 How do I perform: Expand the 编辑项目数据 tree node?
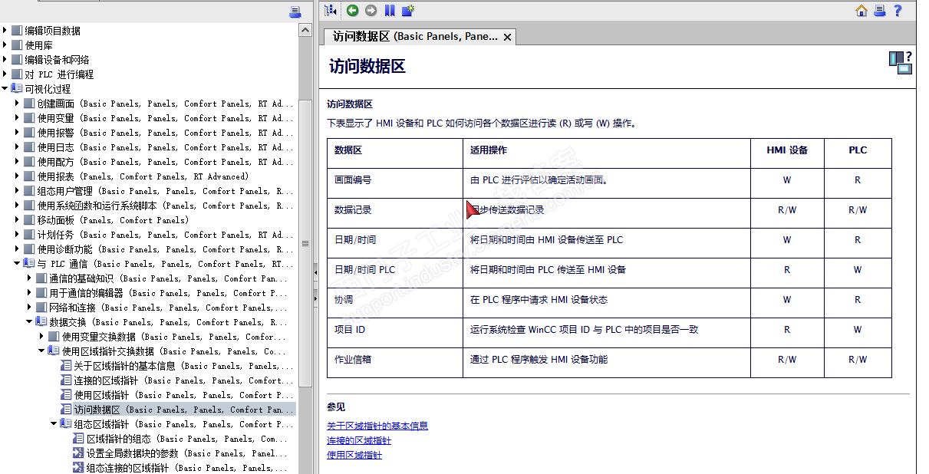[x=5, y=31]
